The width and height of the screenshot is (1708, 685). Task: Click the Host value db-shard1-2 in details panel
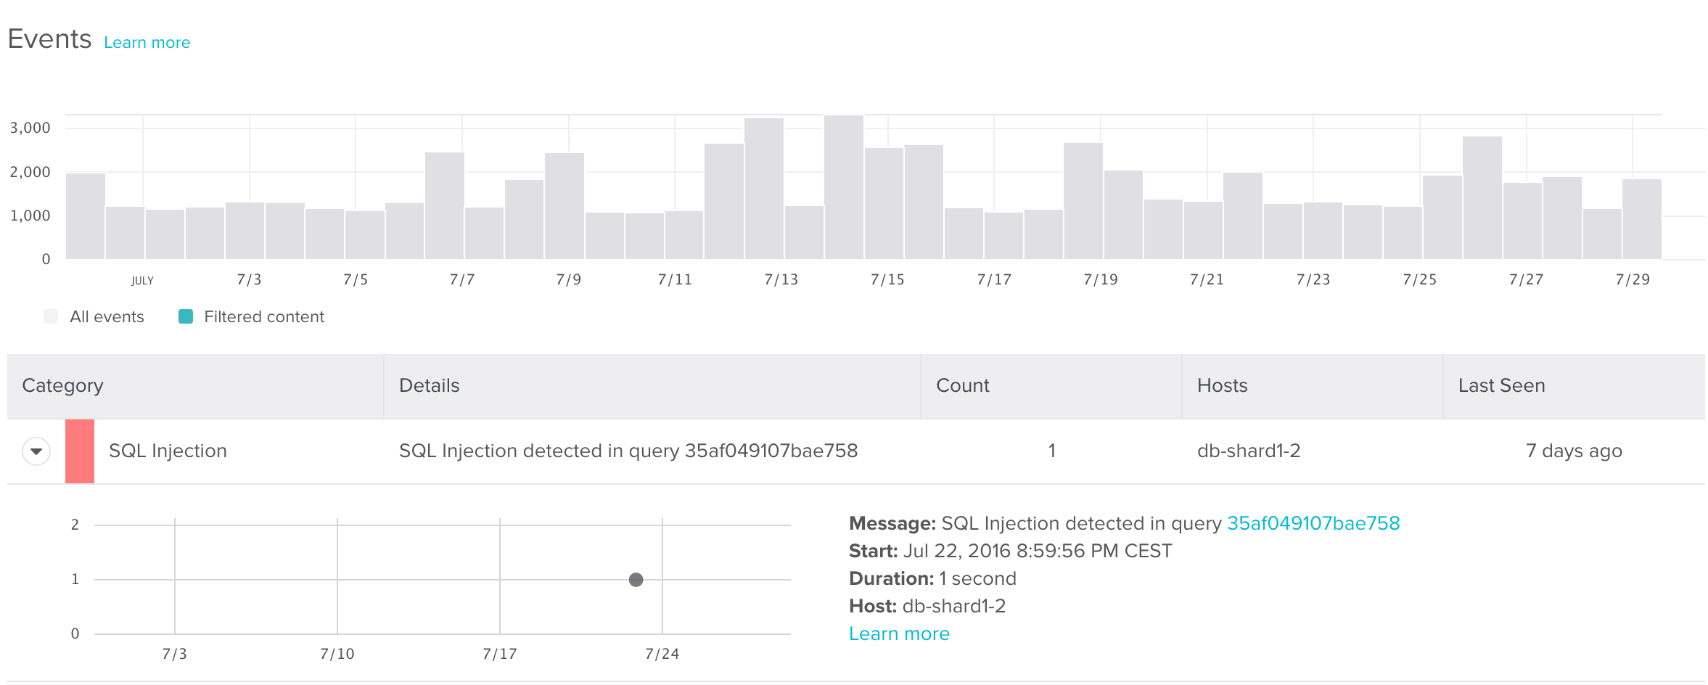[954, 606]
